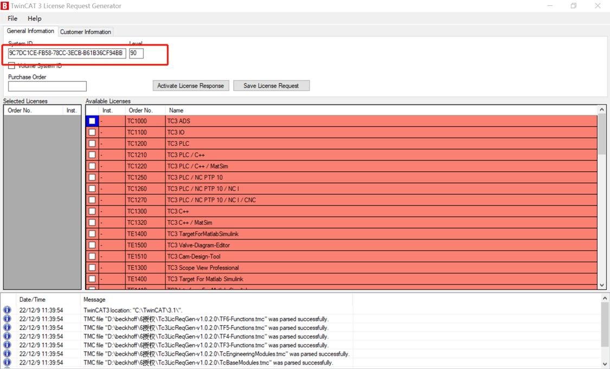The image size is (610, 369).
Task: Click the TwinCAT app icon in title bar
Action: (5, 6)
